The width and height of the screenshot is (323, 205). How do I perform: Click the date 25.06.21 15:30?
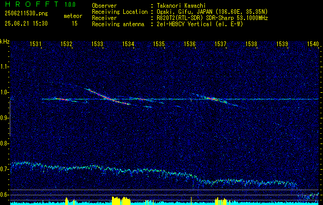coord(26,24)
